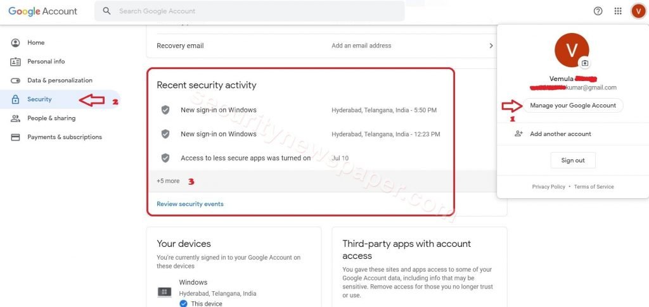Click the large V profile picture
The image size is (649, 307).
click(572, 51)
